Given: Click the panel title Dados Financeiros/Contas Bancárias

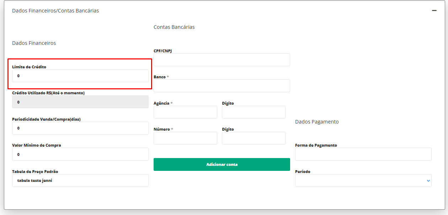Looking at the screenshot, I should [55, 11].
